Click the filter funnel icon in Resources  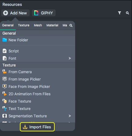pyautogui.click(x=119, y=13)
